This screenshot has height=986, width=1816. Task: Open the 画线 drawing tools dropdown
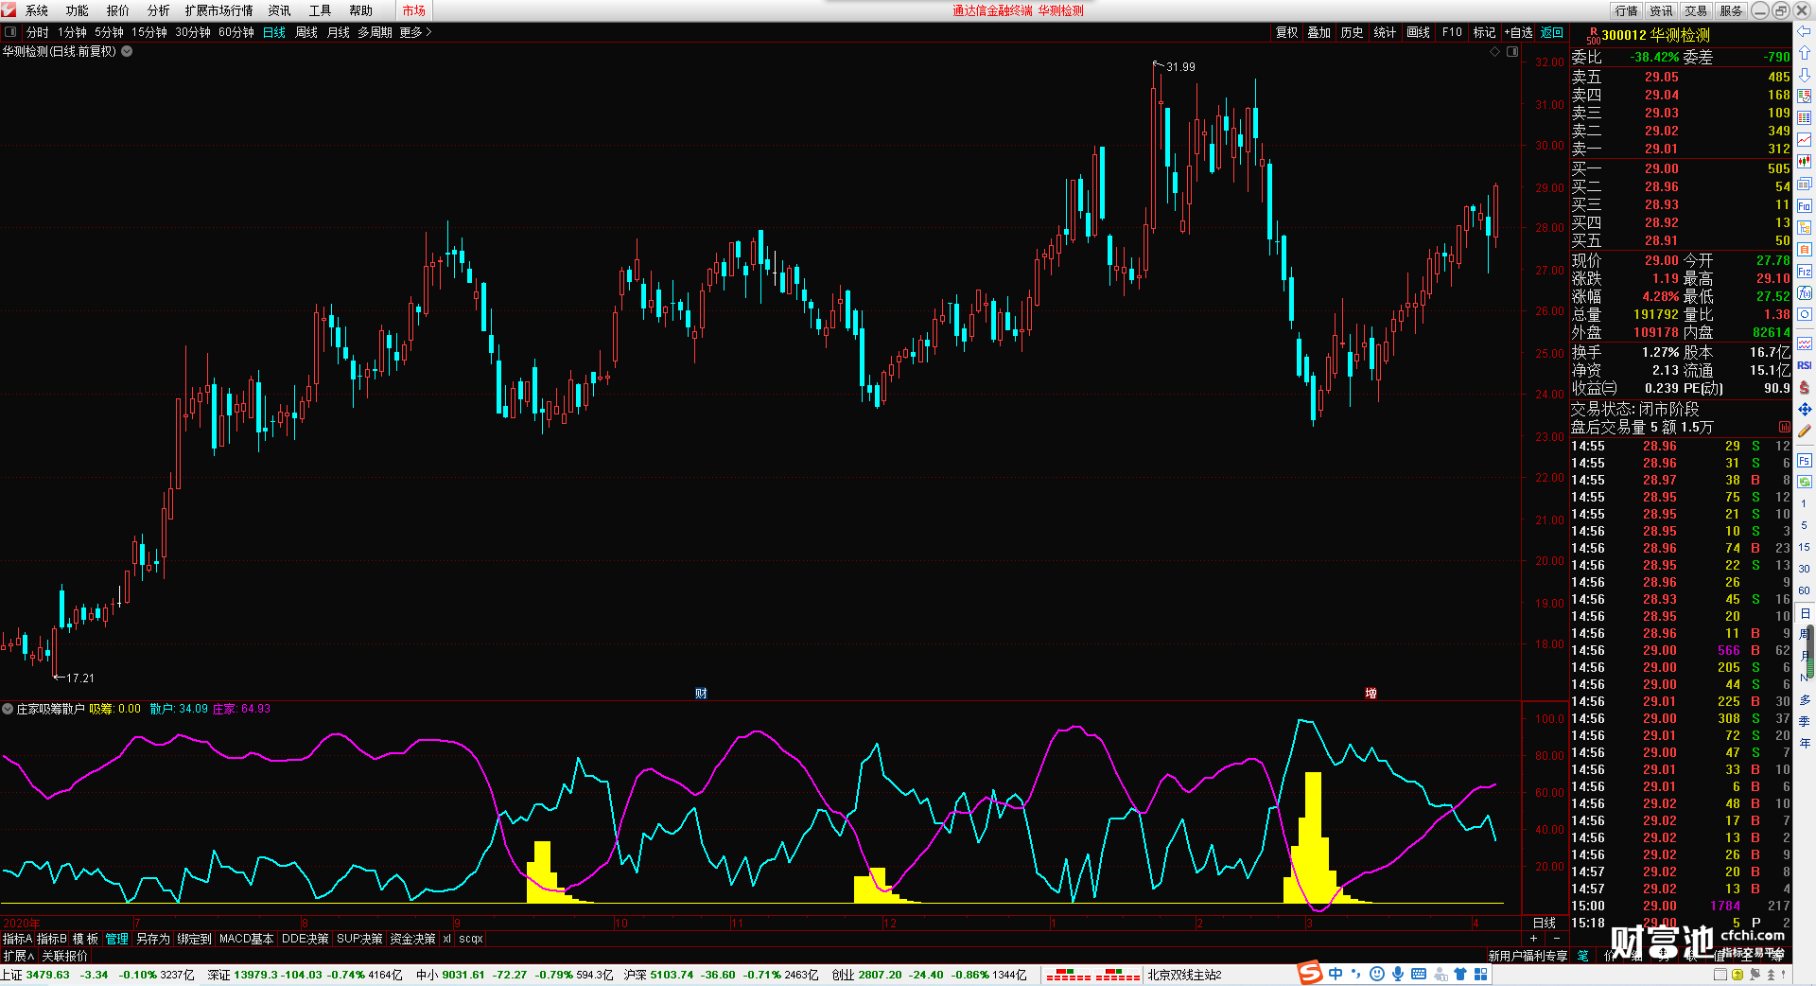1418,32
